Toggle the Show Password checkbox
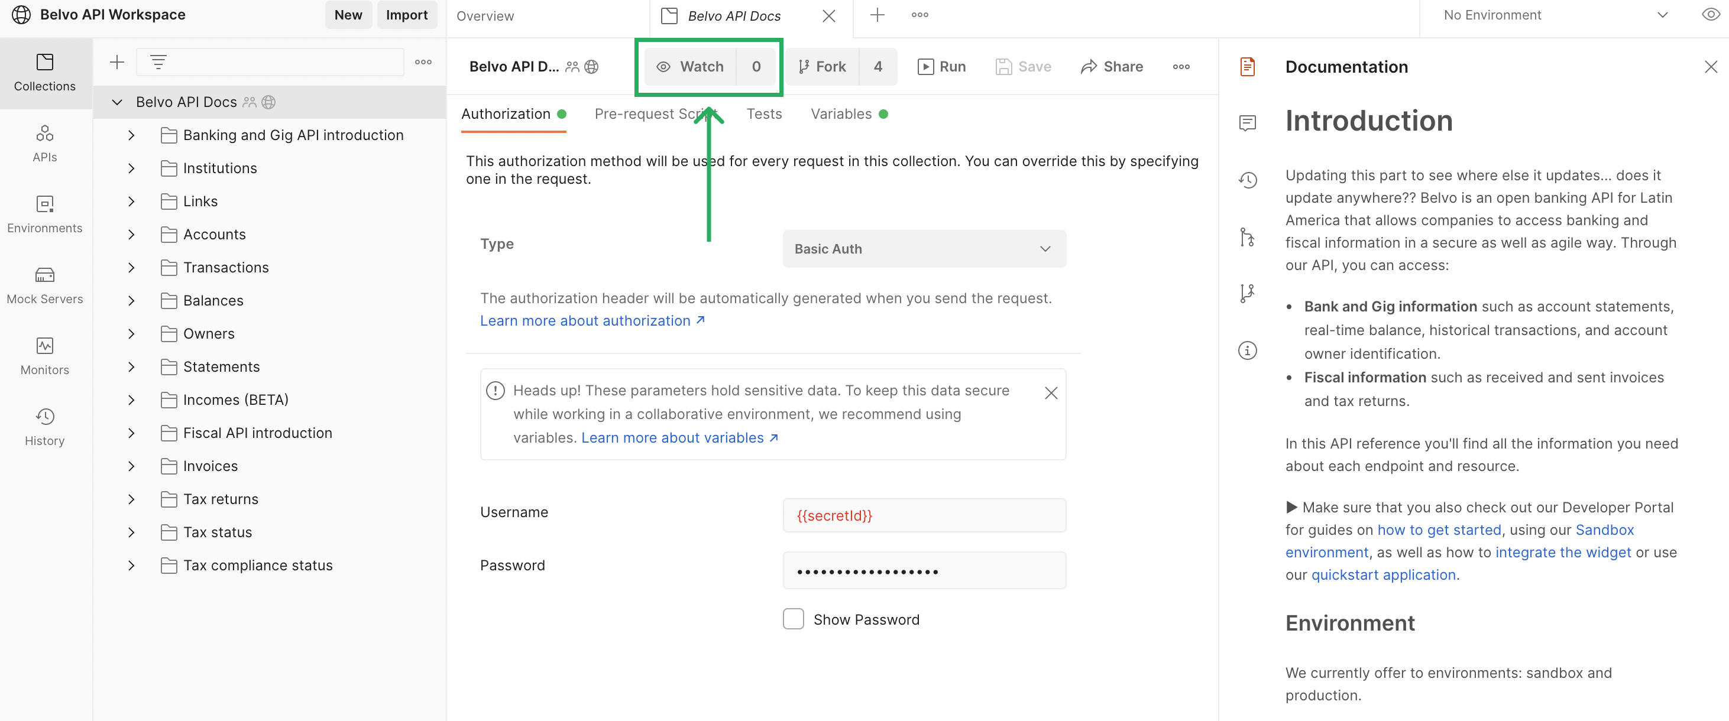 click(x=793, y=618)
